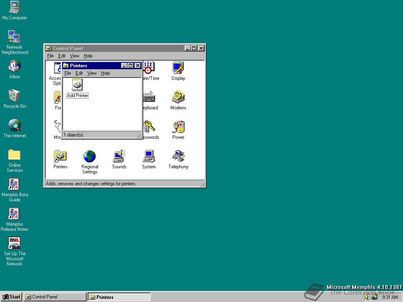Open the File menu in Printers window
Screen dimensions: 403x302
pyautogui.click(x=68, y=73)
